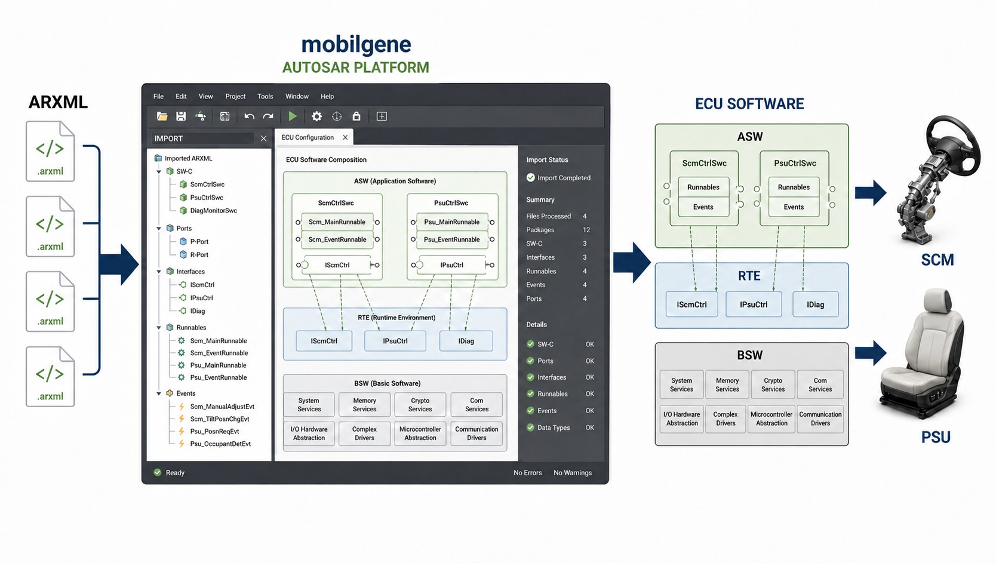Click the Redo arrow in the toolbar

[x=268, y=116]
